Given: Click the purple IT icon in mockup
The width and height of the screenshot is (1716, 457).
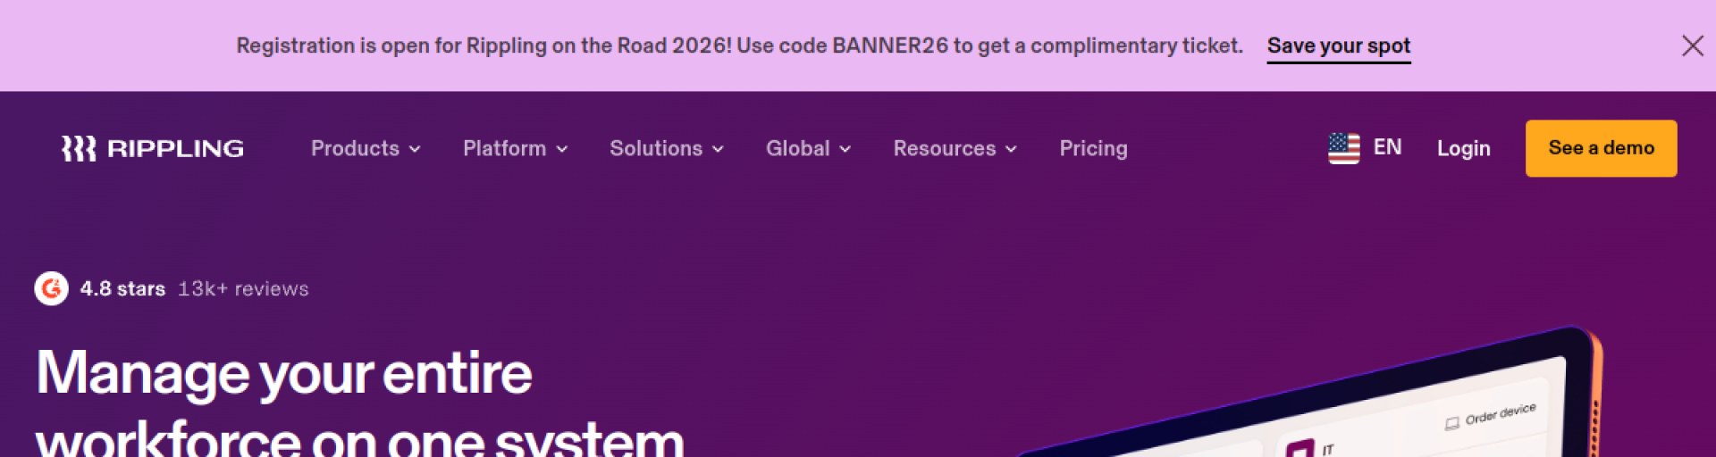Looking at the screenshot, I should [1300, 448].
